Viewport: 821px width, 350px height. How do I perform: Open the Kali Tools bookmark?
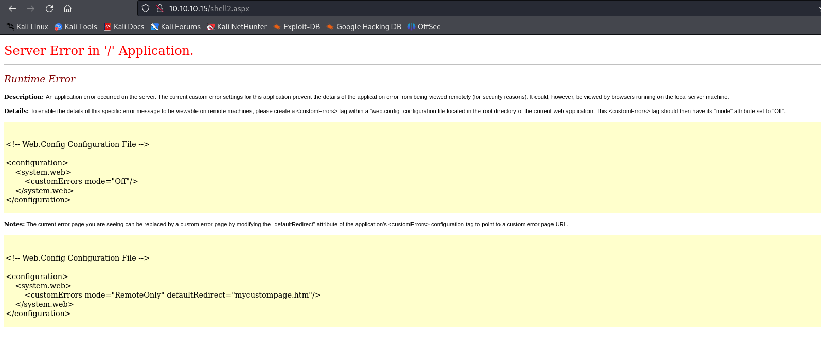[x=76, y=27]
